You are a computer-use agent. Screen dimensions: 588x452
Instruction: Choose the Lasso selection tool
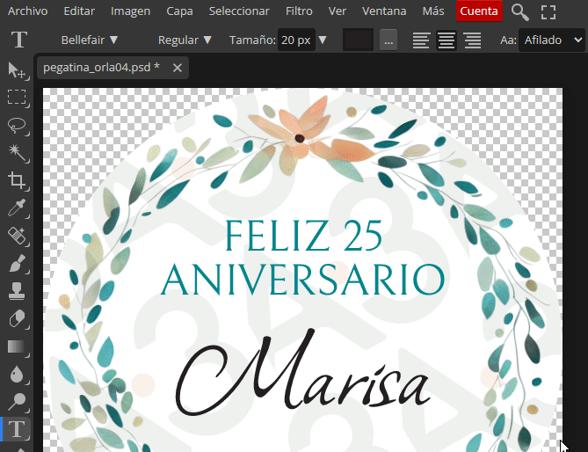[17, 125]
